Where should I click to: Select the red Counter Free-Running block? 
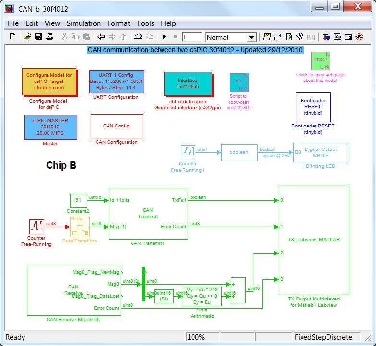point(36,227)
